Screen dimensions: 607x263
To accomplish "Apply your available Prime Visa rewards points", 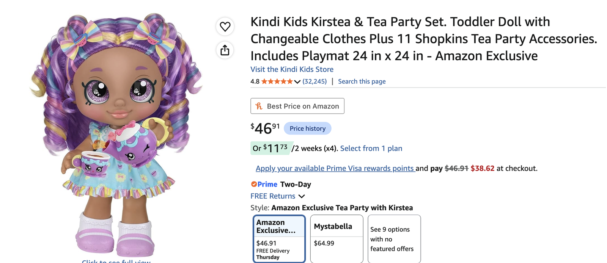I will [335, 168].
